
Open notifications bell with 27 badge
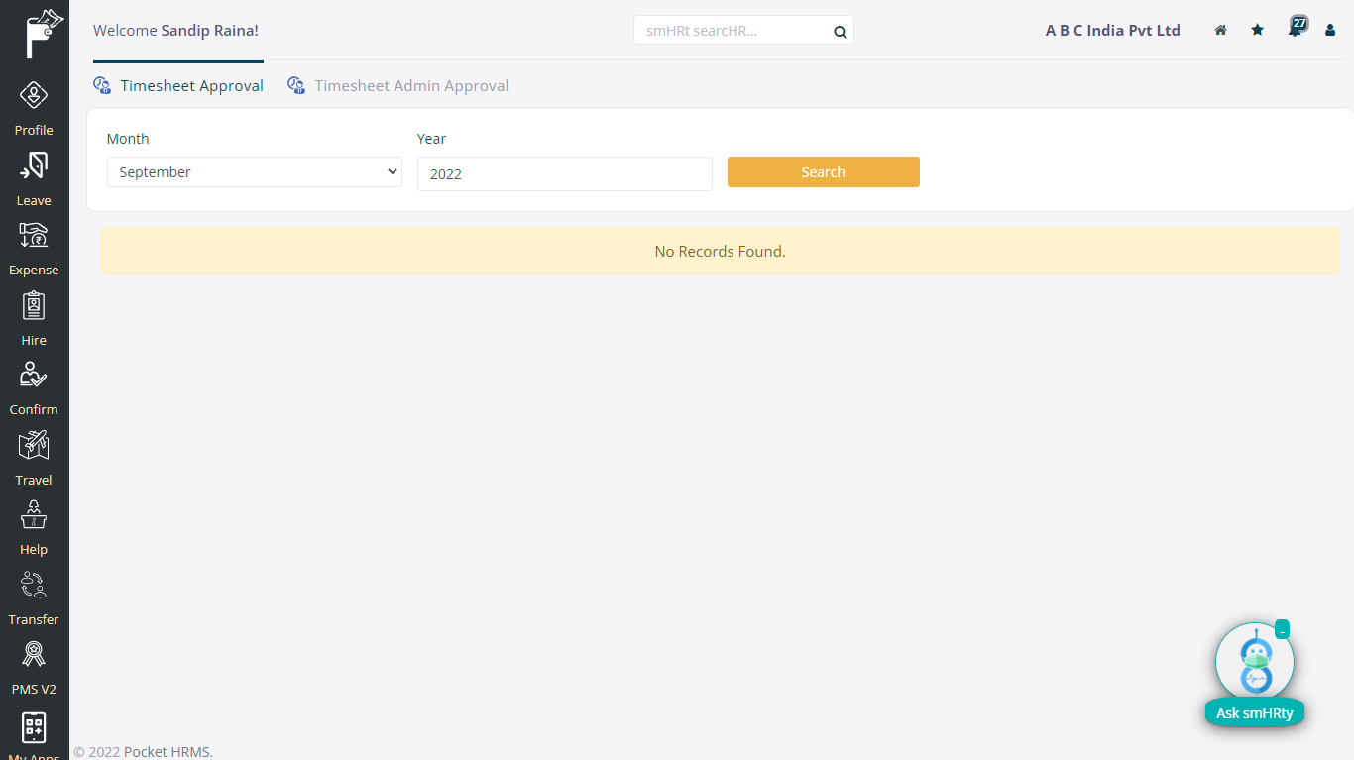point(1295,29)
